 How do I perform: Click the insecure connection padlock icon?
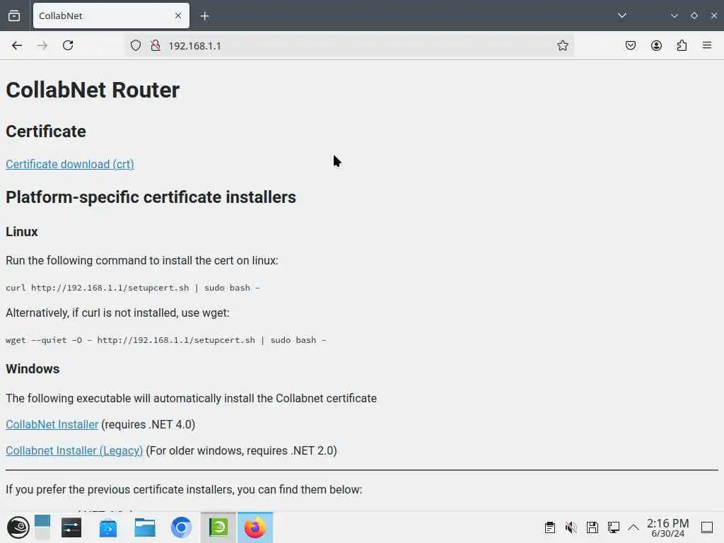coord(156,45)
